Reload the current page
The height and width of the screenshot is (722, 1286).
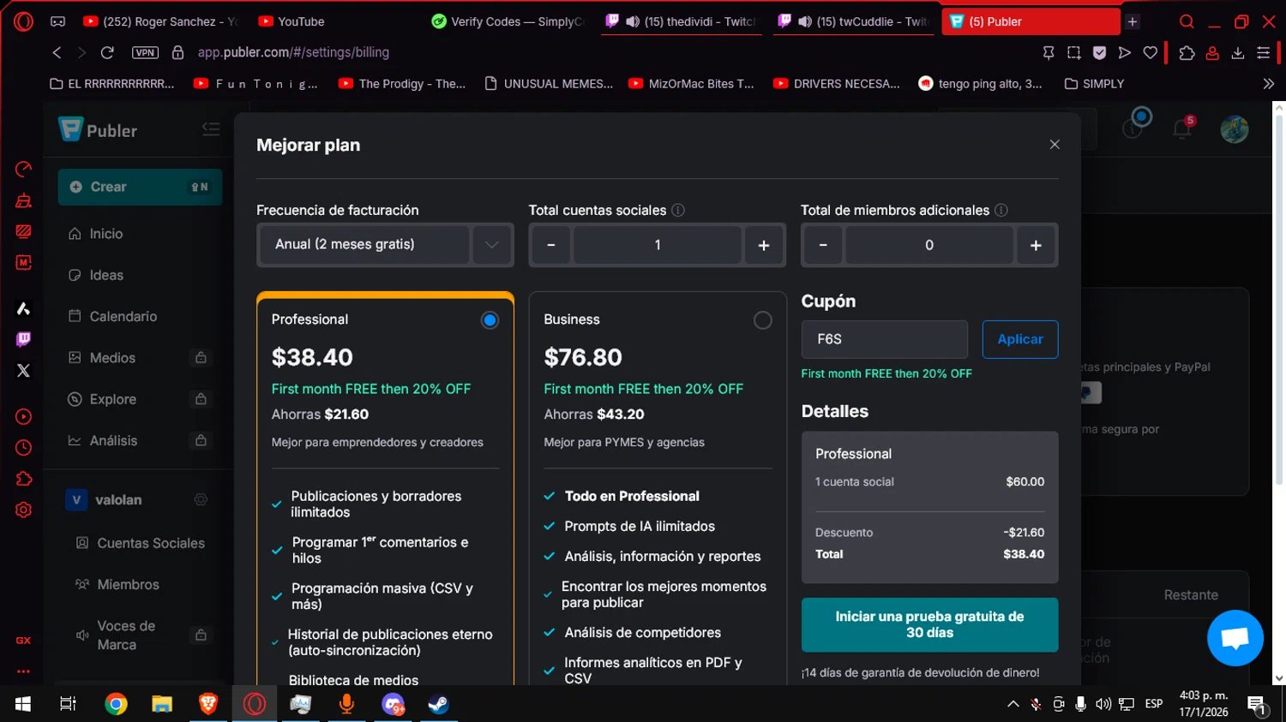107,52
